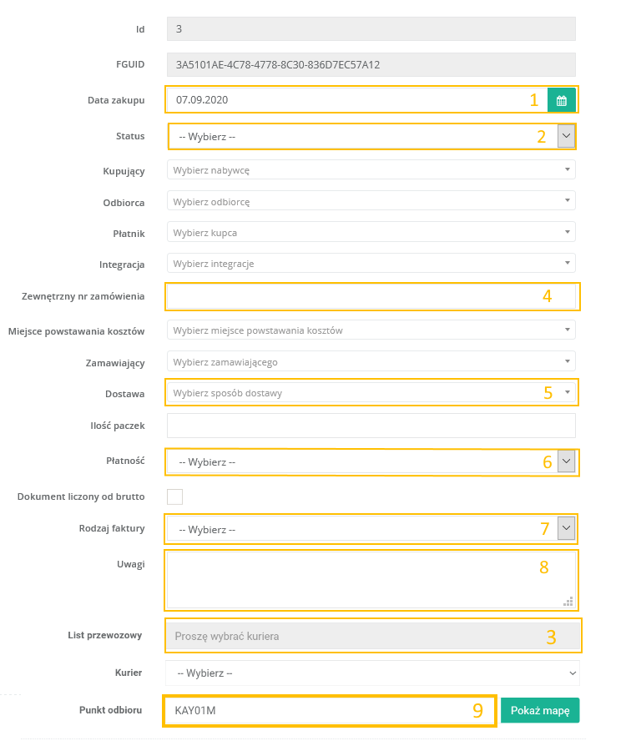
Task: Open the Integracja dropdown list
Action: 371,264
